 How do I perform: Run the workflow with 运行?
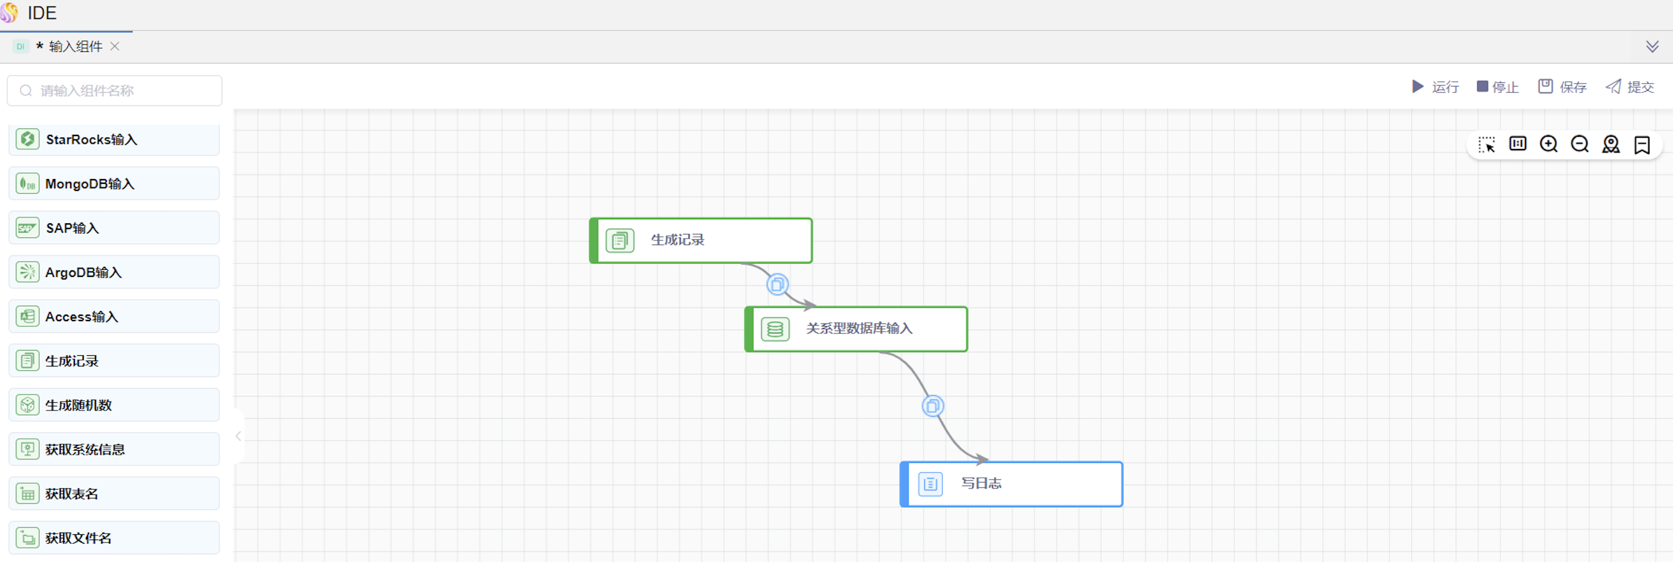[x=1435, y=87]
